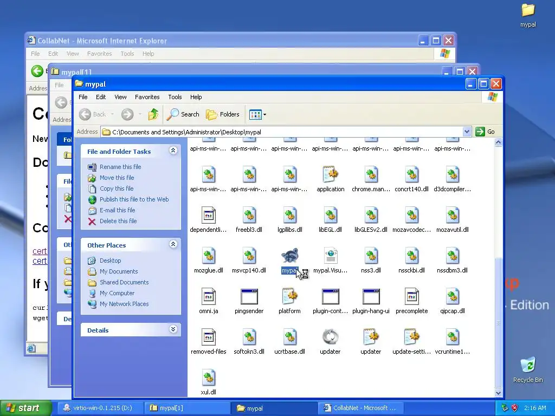Click the Up folder toolbar icon
This screenshot has height=416, width=555.
(x=153, y=114)
